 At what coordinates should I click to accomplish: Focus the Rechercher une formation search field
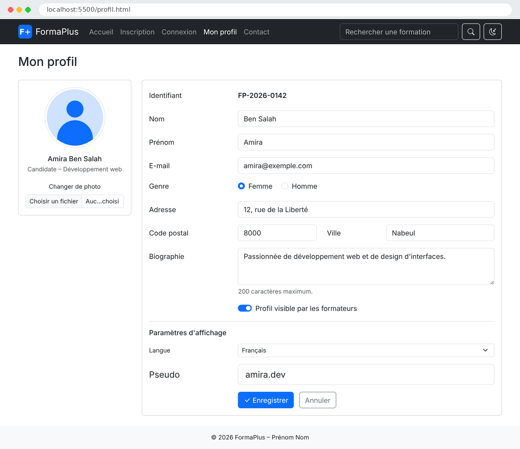(x=399, y=32)
